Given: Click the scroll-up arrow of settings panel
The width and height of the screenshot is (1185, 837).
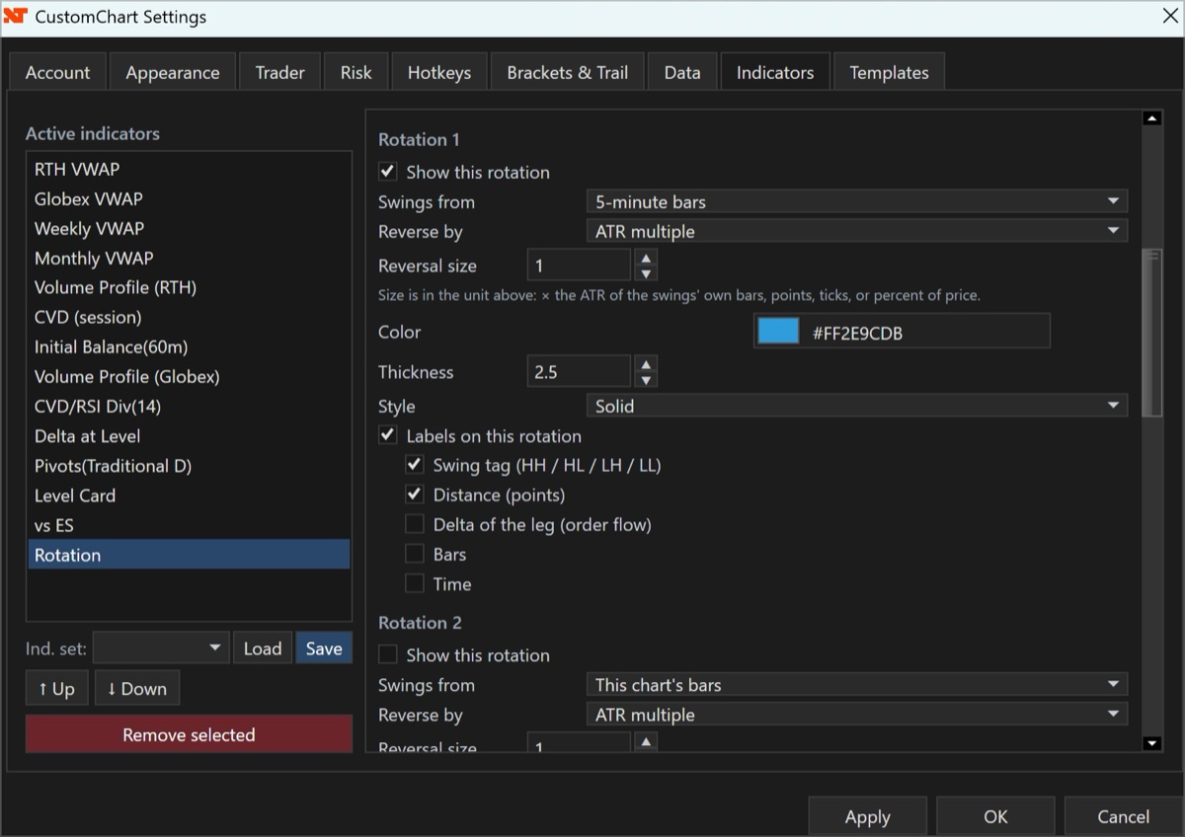Looking at the screenshot, I should pyautogui.click(x=1150, y=118).
